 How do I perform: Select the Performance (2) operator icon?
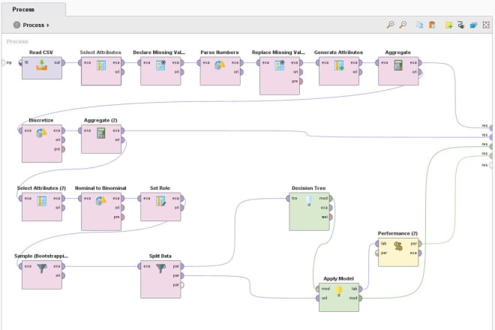pos(398,246)
